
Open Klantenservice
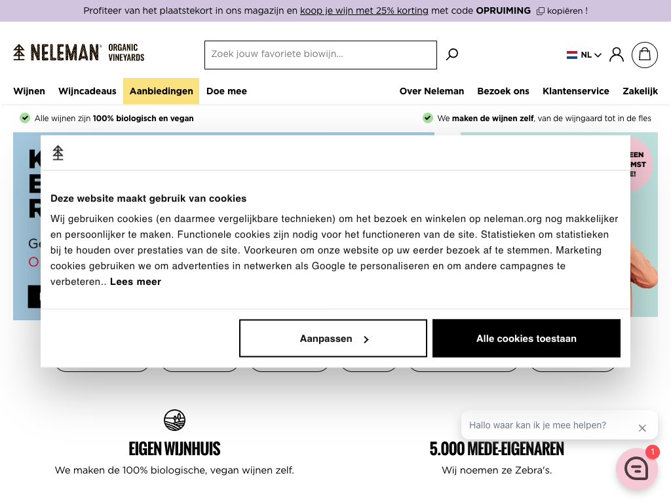pyautogui.click(x=575, y=91)
